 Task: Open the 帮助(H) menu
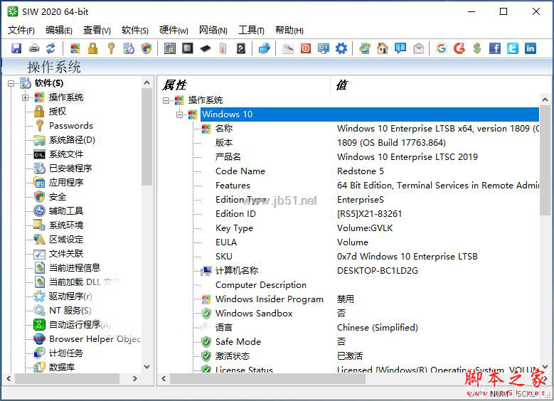289,31
